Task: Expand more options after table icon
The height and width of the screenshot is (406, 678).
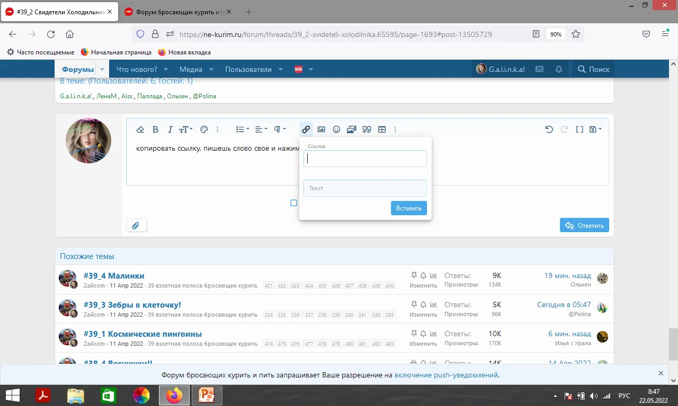Action: click(395, 130)
